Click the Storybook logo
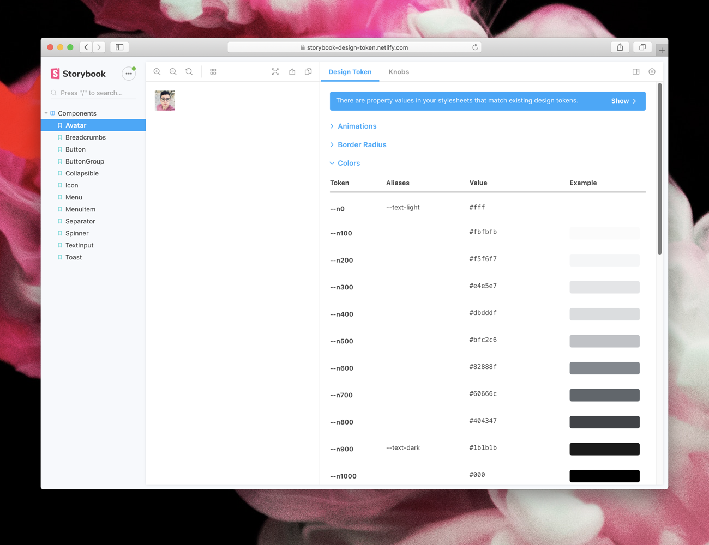 (79, 74)
